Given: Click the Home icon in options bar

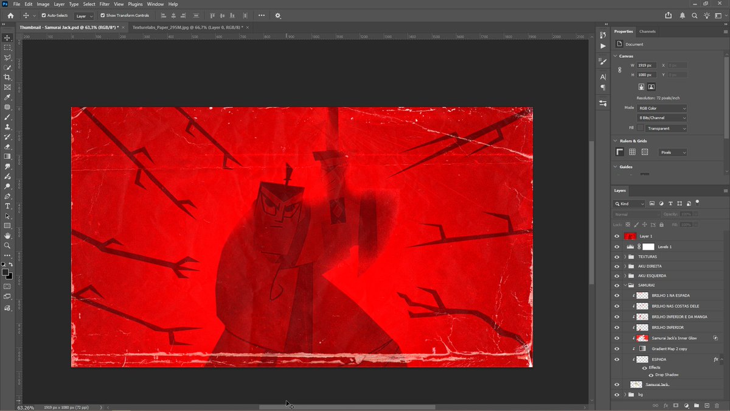Looking at the screenshot, I should [10, 15].
